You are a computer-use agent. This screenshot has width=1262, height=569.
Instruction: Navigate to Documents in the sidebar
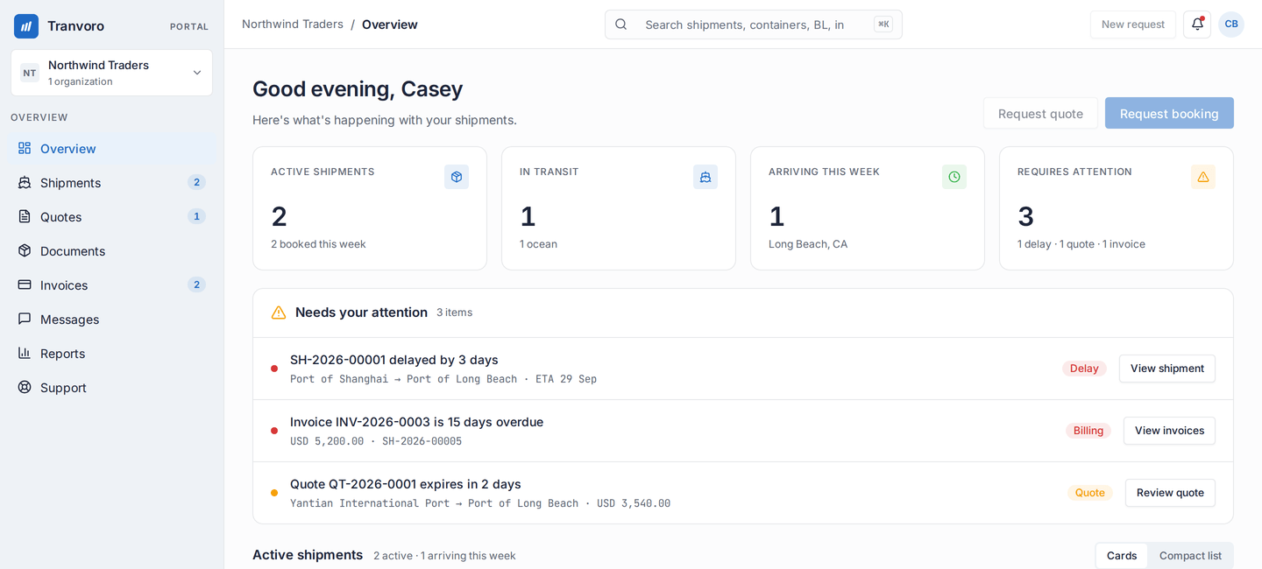(x=111, y=250)
